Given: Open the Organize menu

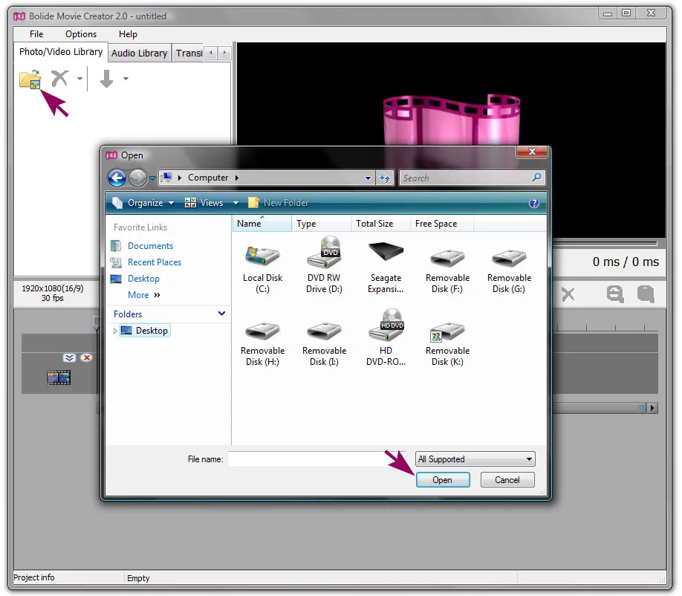Looking at the screenshot, I should 143,203.
